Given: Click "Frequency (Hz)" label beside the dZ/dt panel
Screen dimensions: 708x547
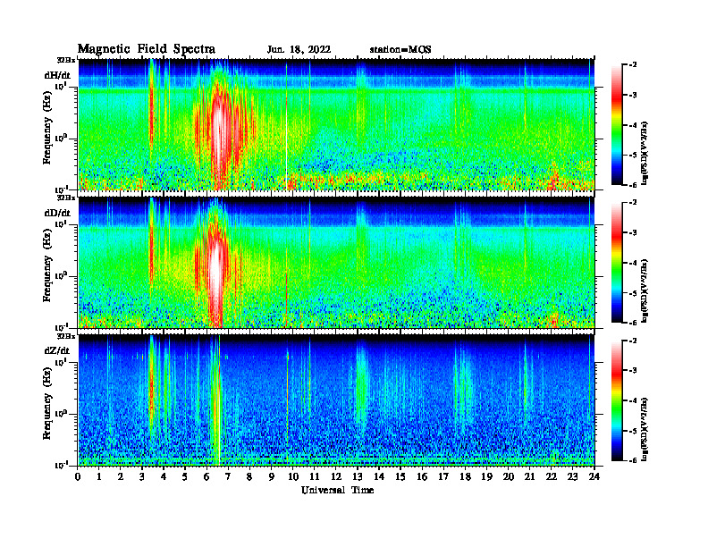Looking at the screenshot, I should click(x=47, y=403).
